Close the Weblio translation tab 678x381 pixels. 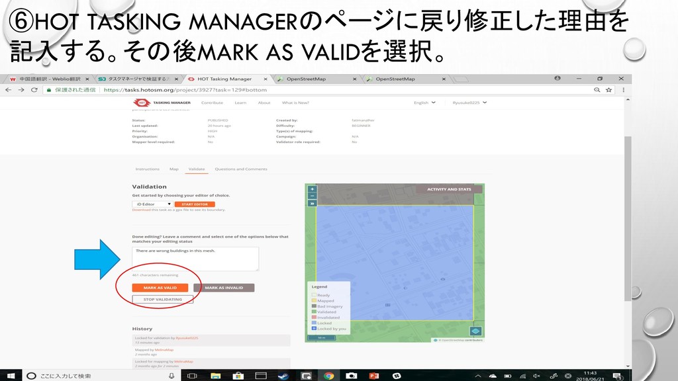pos(87,79)
